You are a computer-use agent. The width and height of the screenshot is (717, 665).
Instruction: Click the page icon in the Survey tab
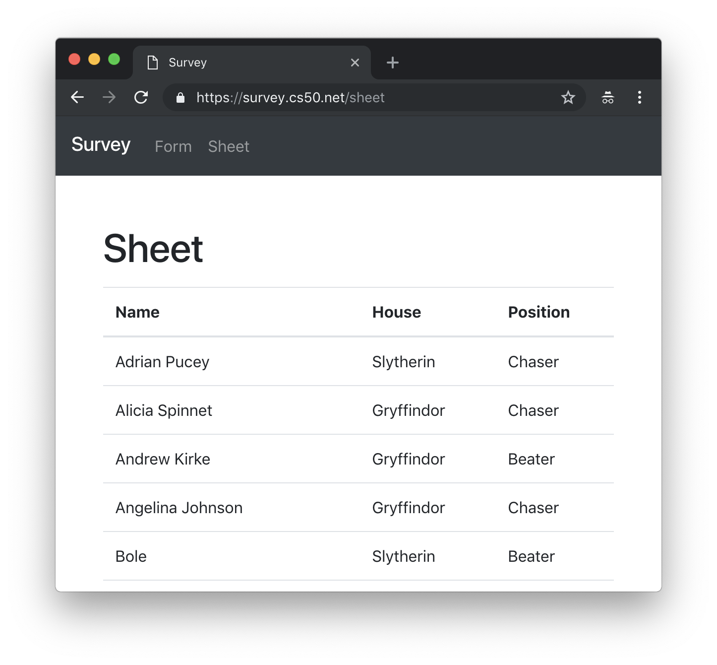tap(152, 62)
